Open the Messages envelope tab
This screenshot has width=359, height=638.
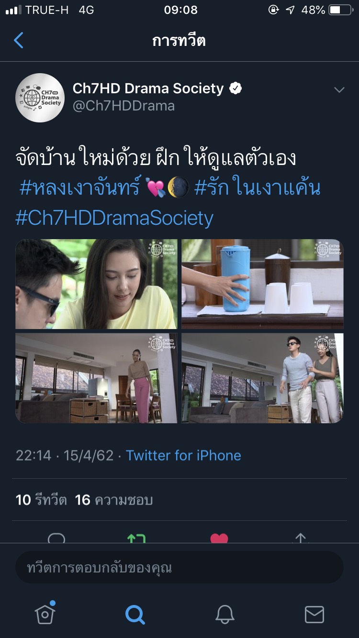coord(314,614)
